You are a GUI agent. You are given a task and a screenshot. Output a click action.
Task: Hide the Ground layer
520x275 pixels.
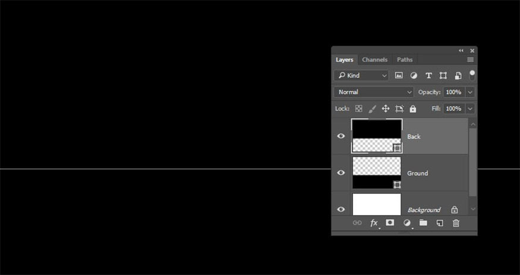point(341,173)
